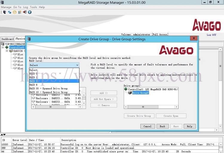Image resolution: width=224 pixels, height=153 pixels.
Task: Click the greyed Next button
Action: [x=176, y=126]
